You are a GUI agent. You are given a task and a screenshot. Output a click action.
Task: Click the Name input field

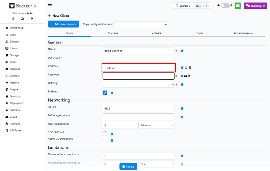point(139,51)
